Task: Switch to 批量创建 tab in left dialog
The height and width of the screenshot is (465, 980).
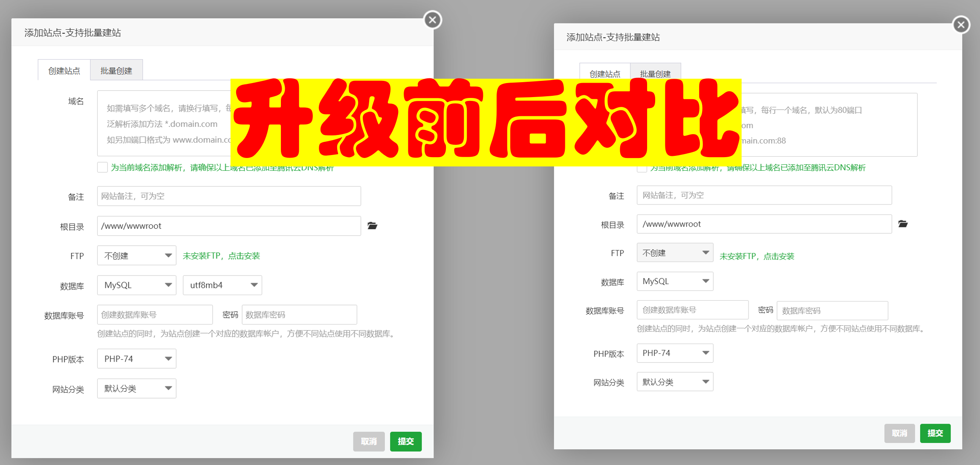Action: click(x=116, y=70)
